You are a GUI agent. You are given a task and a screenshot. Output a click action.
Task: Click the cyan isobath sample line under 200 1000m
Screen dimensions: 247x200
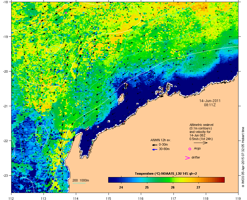79,183
